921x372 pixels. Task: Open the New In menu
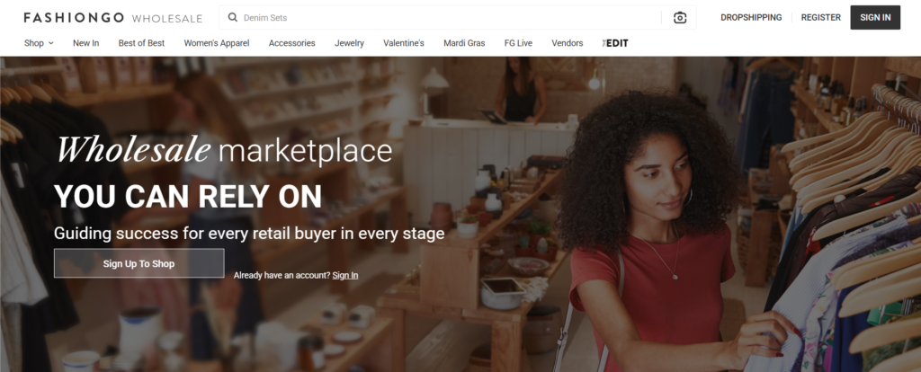[x=85, y=43]
